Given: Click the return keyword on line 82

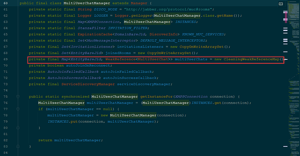Looking at the screenshot, I should pyautogui.click(x=45, y=140).
